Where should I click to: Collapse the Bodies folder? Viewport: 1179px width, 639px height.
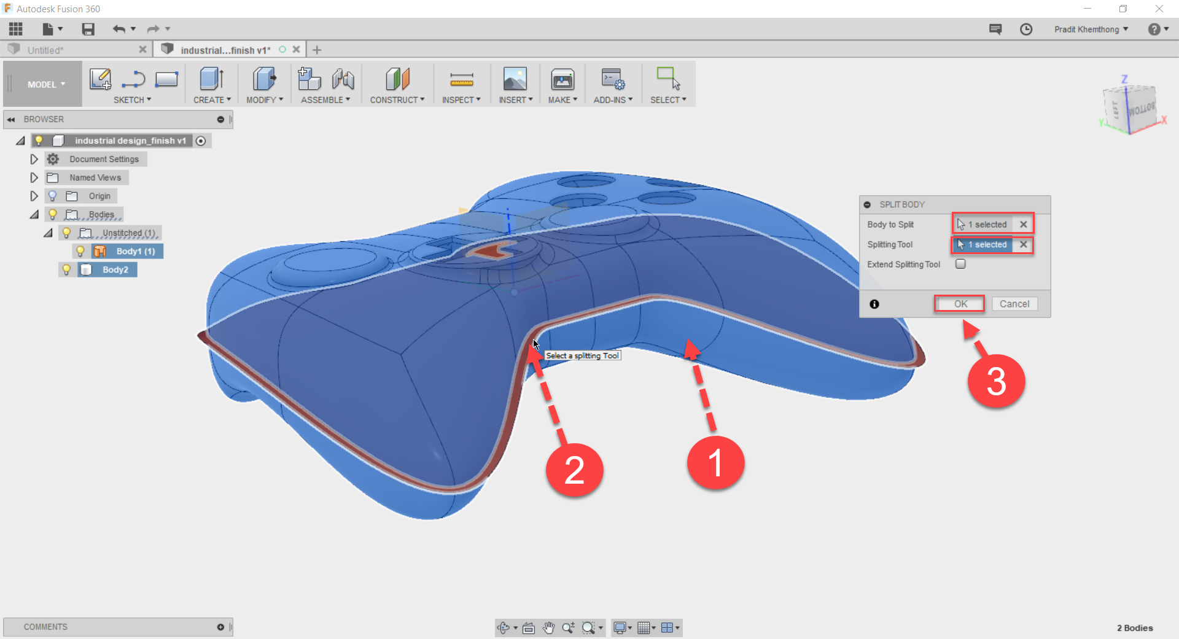tap(35, 214)
